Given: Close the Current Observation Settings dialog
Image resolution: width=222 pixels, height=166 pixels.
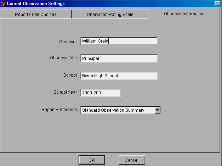Looking at the screenshot, I should (217, 4).
